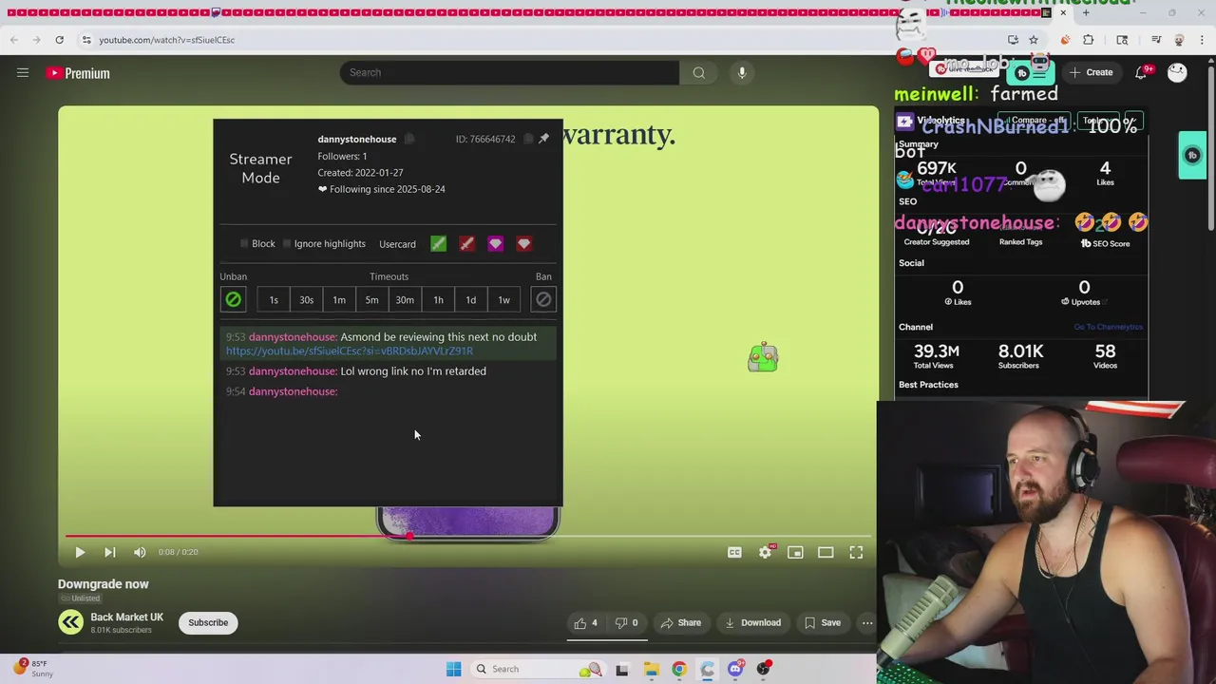Open YouTube notifications bell

point(1141,72)
